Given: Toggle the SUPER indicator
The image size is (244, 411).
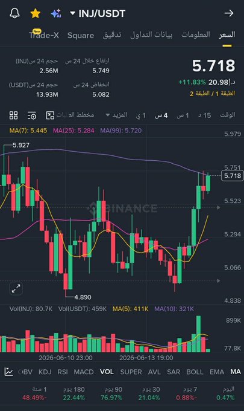Looking at the screenshot, I should 131,372.
